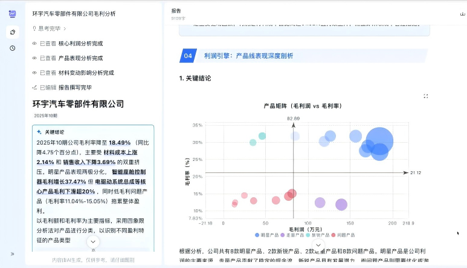Click report panel scroll-down chevron button
Image resolution: width=467 pixels, height=268 pixels.
tap(320, 245)
